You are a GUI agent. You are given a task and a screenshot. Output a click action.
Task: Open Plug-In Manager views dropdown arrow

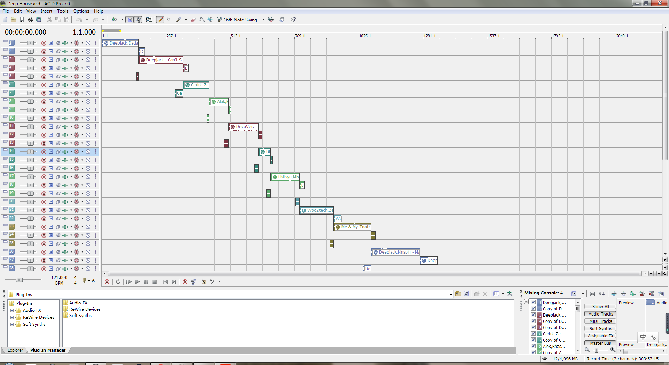coord(503,294)
